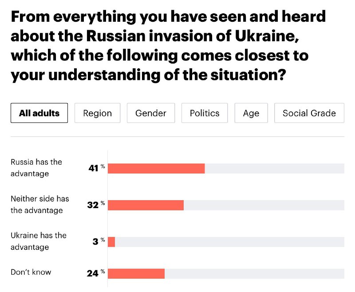This screenshot has height=292, width=355.
Task: Select the Don't know label
Action: [x=31, y=272]
